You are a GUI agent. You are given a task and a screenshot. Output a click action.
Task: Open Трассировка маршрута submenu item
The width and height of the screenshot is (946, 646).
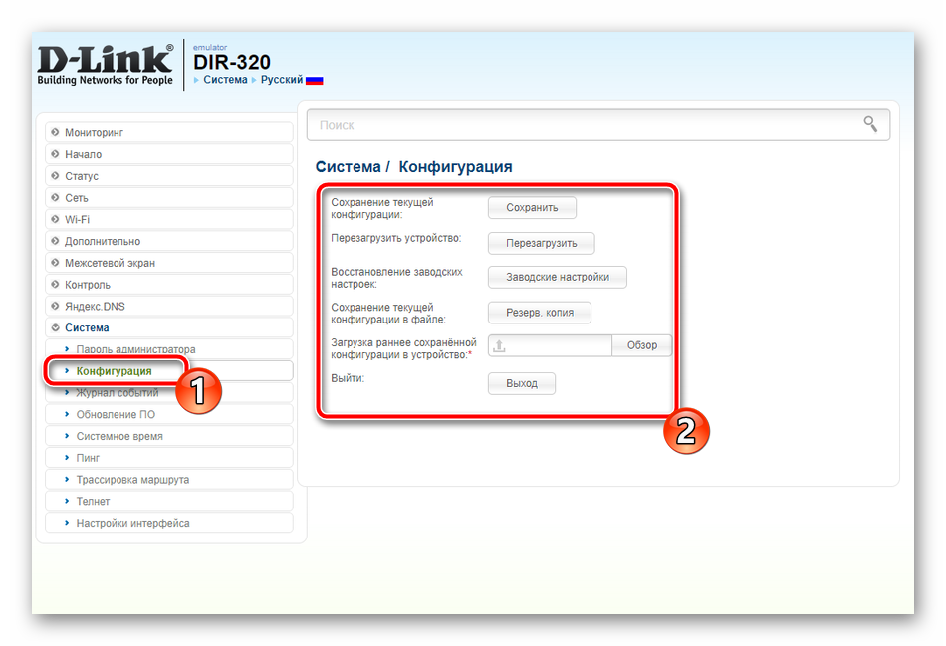[169, 480]
